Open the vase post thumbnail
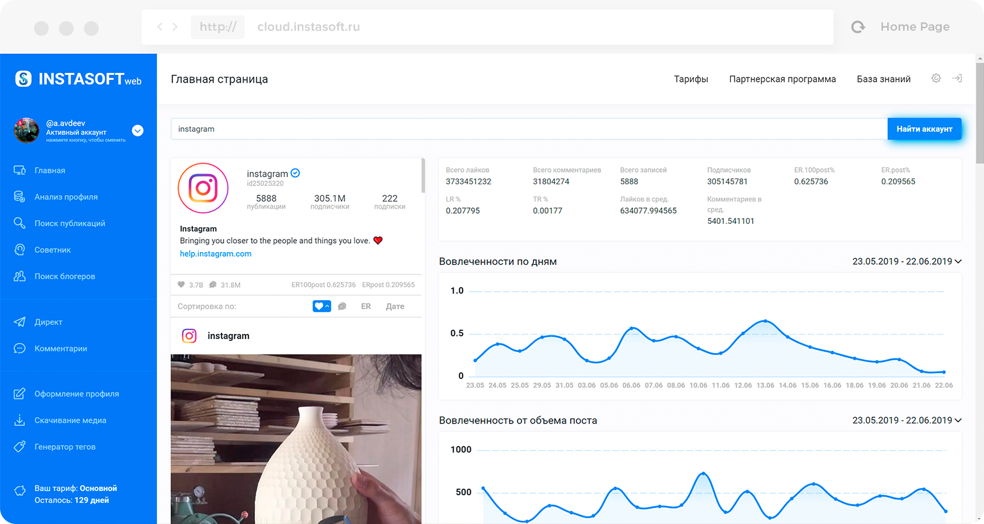The height and width of the screenshot is (524, 984). click(x=296, y=439)
